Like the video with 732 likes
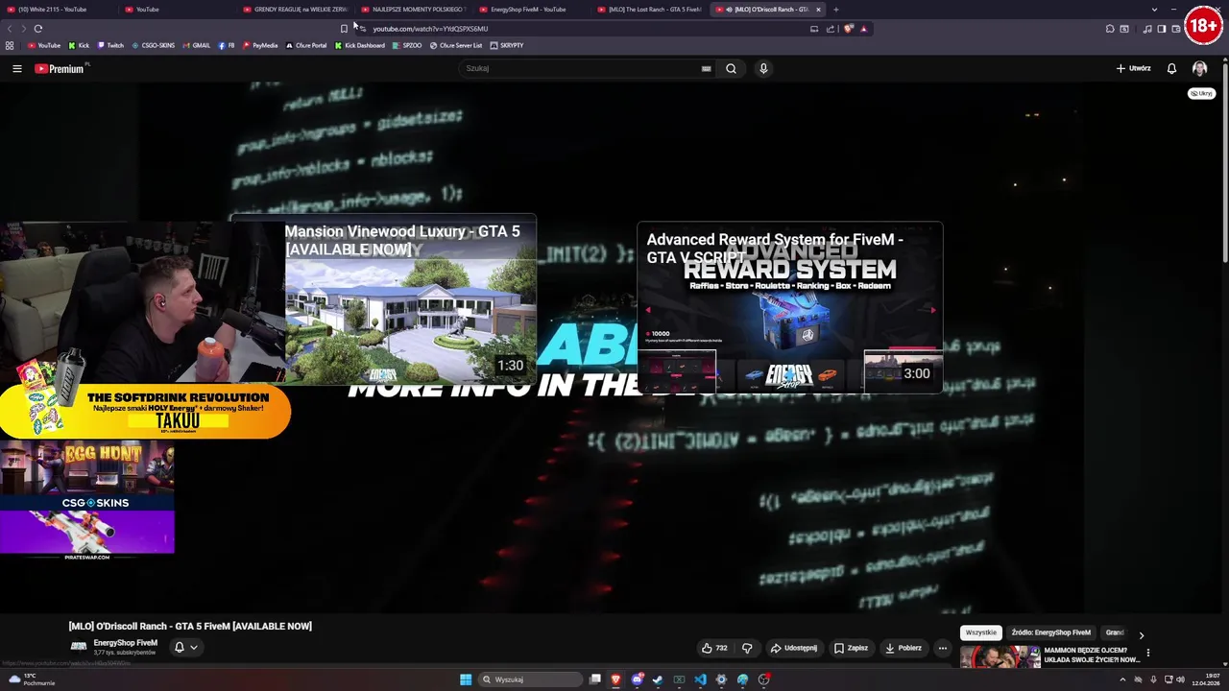This screenshot has width=1229, height=691. 714,648
